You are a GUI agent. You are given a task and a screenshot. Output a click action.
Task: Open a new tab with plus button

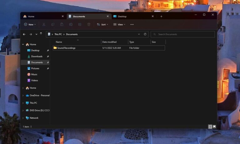pyautogui.click(x=161, y=16)
